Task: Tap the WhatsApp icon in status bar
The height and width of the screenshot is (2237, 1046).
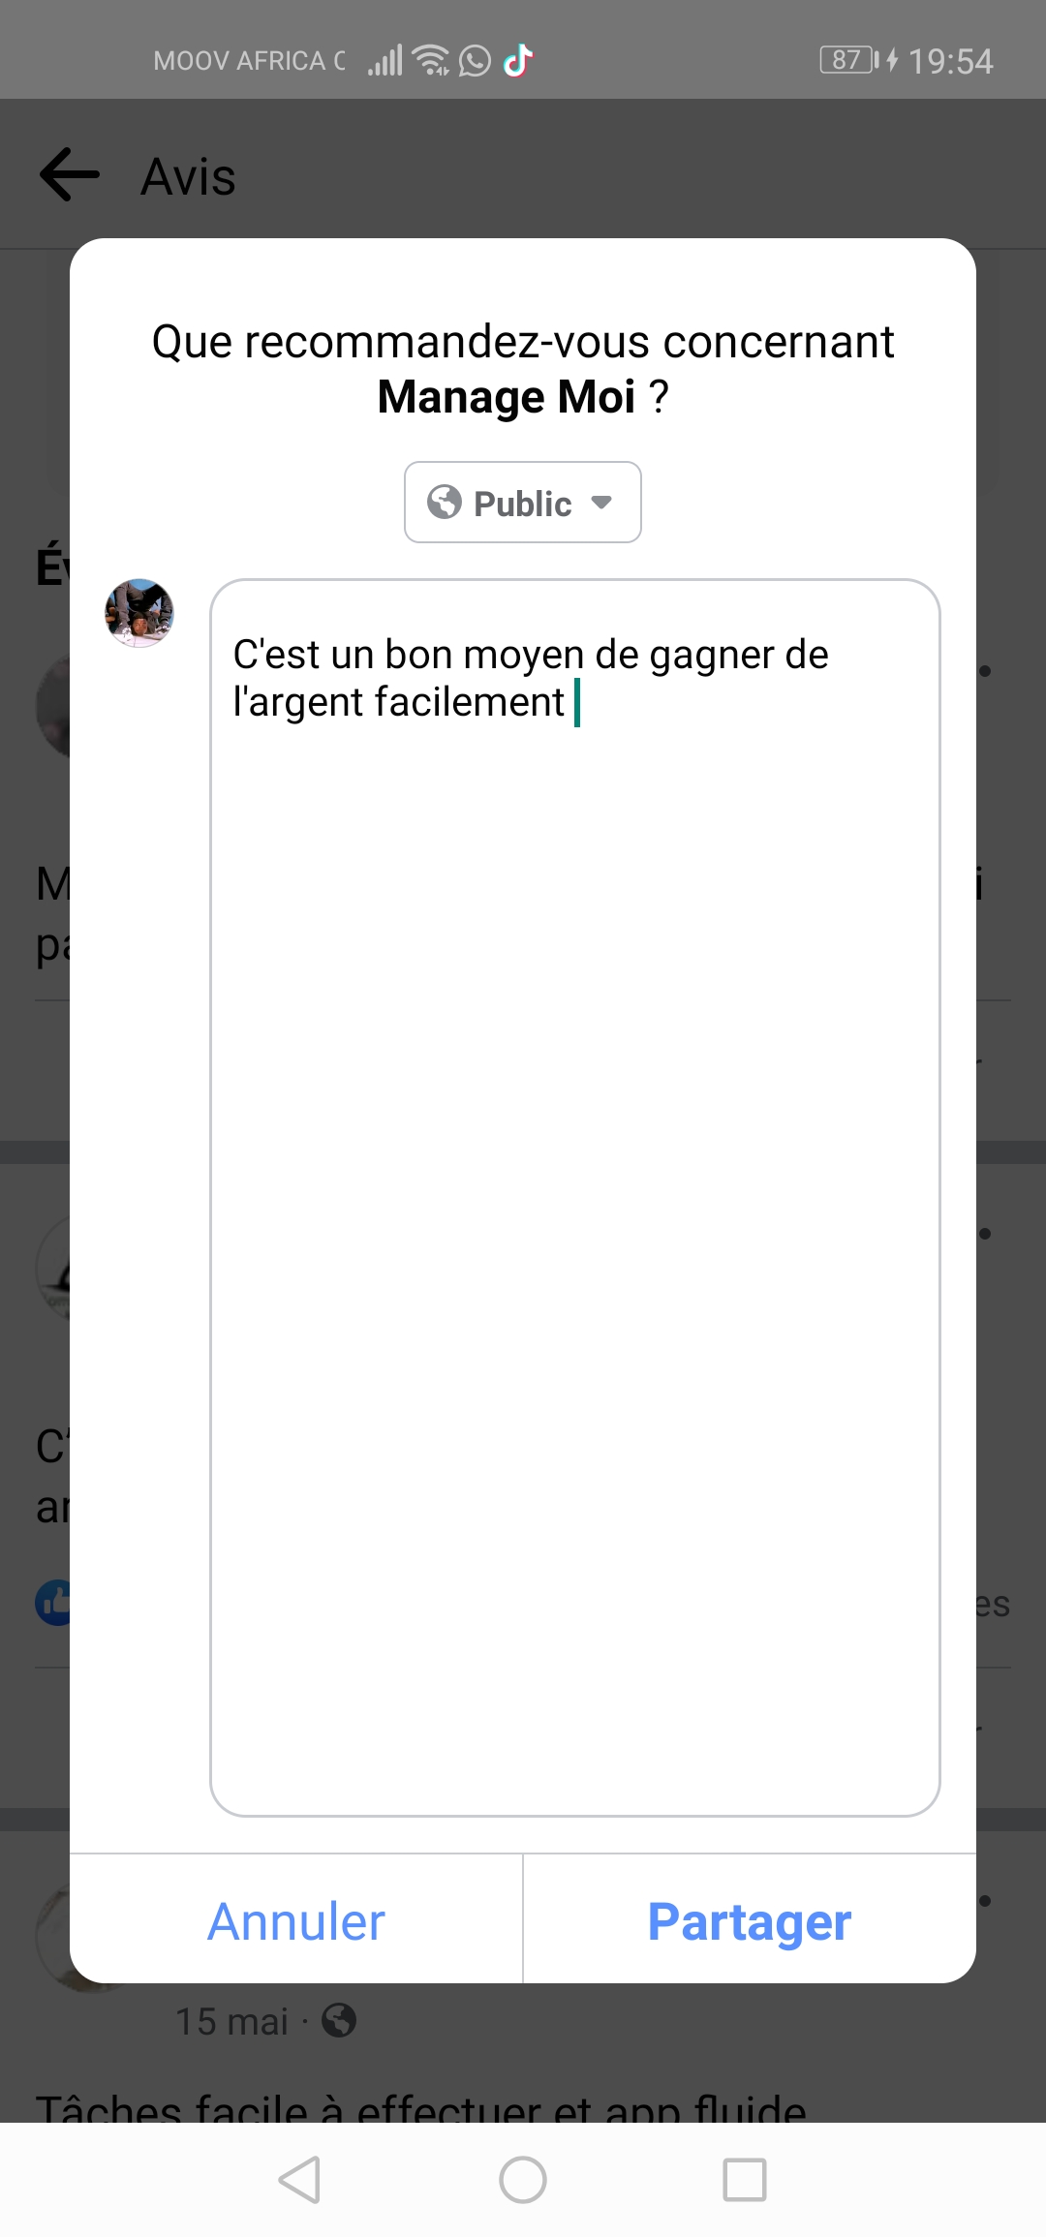Action: point(475,61)
